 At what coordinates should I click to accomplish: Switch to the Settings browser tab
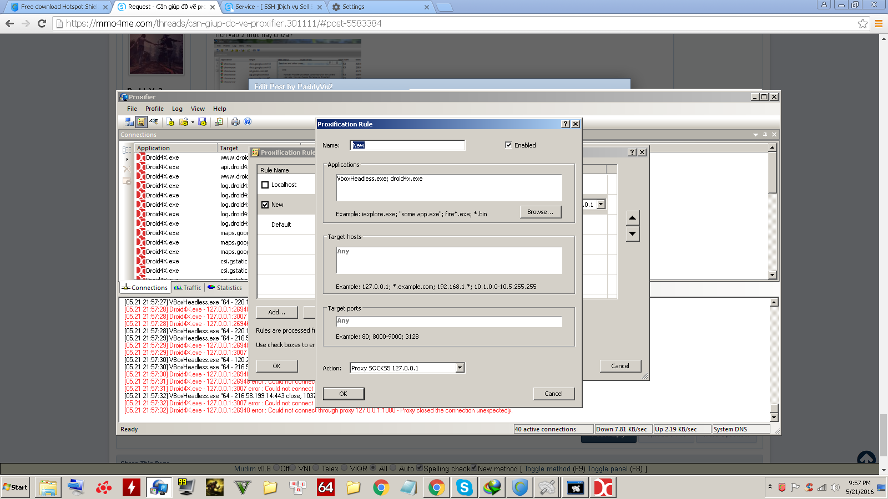tap(381, 7)
